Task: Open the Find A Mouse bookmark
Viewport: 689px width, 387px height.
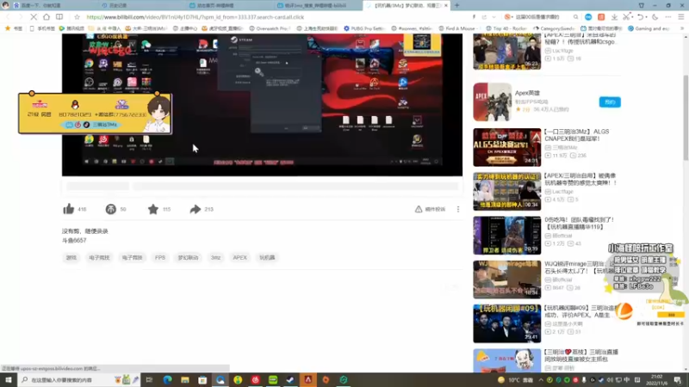Action: 457,28
